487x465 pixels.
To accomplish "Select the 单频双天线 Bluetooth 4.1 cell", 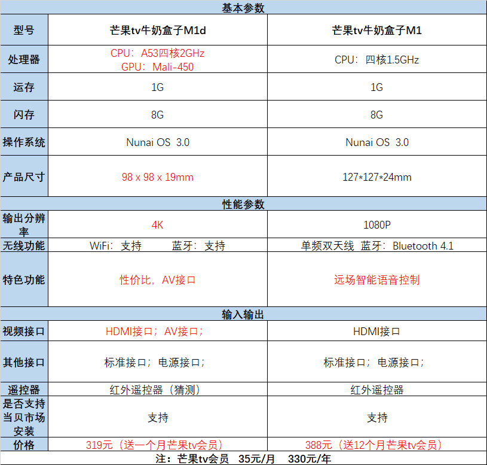I will coord(376,246).
